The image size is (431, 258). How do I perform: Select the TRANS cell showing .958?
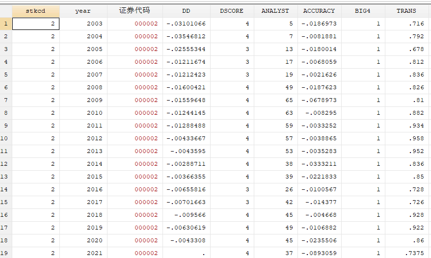pos(406,138)
